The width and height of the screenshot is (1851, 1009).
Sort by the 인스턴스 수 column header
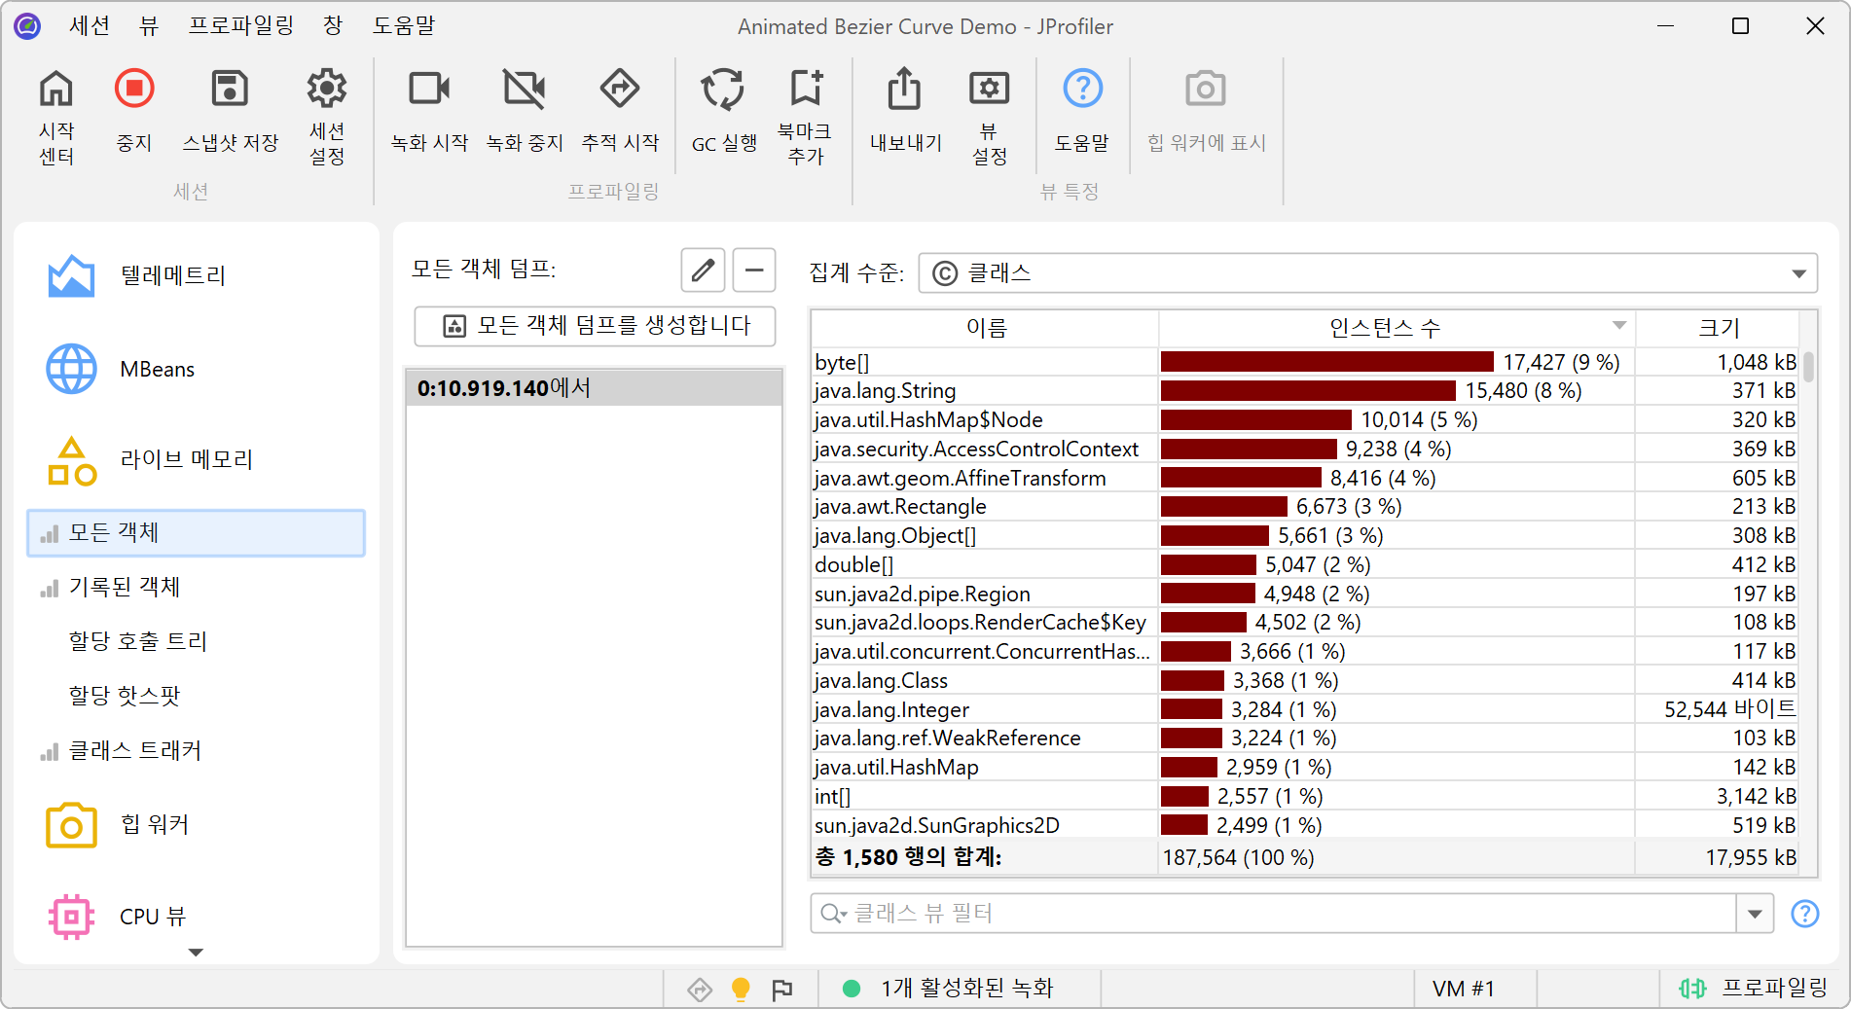[1384, 328]
